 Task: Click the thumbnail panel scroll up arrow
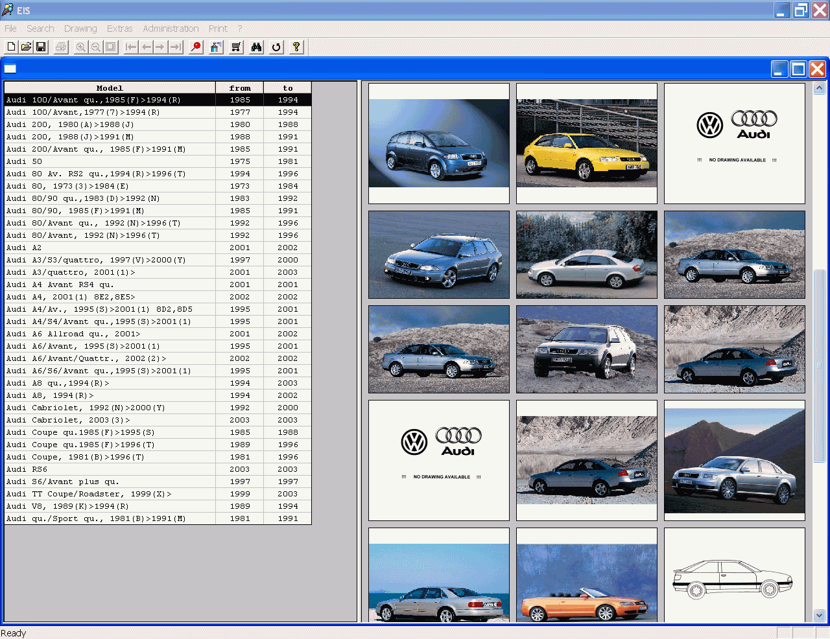click(x=819, y=87)
